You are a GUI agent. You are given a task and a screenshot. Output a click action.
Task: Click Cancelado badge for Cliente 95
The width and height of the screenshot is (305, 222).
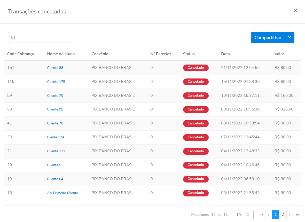tap(196, 109)
